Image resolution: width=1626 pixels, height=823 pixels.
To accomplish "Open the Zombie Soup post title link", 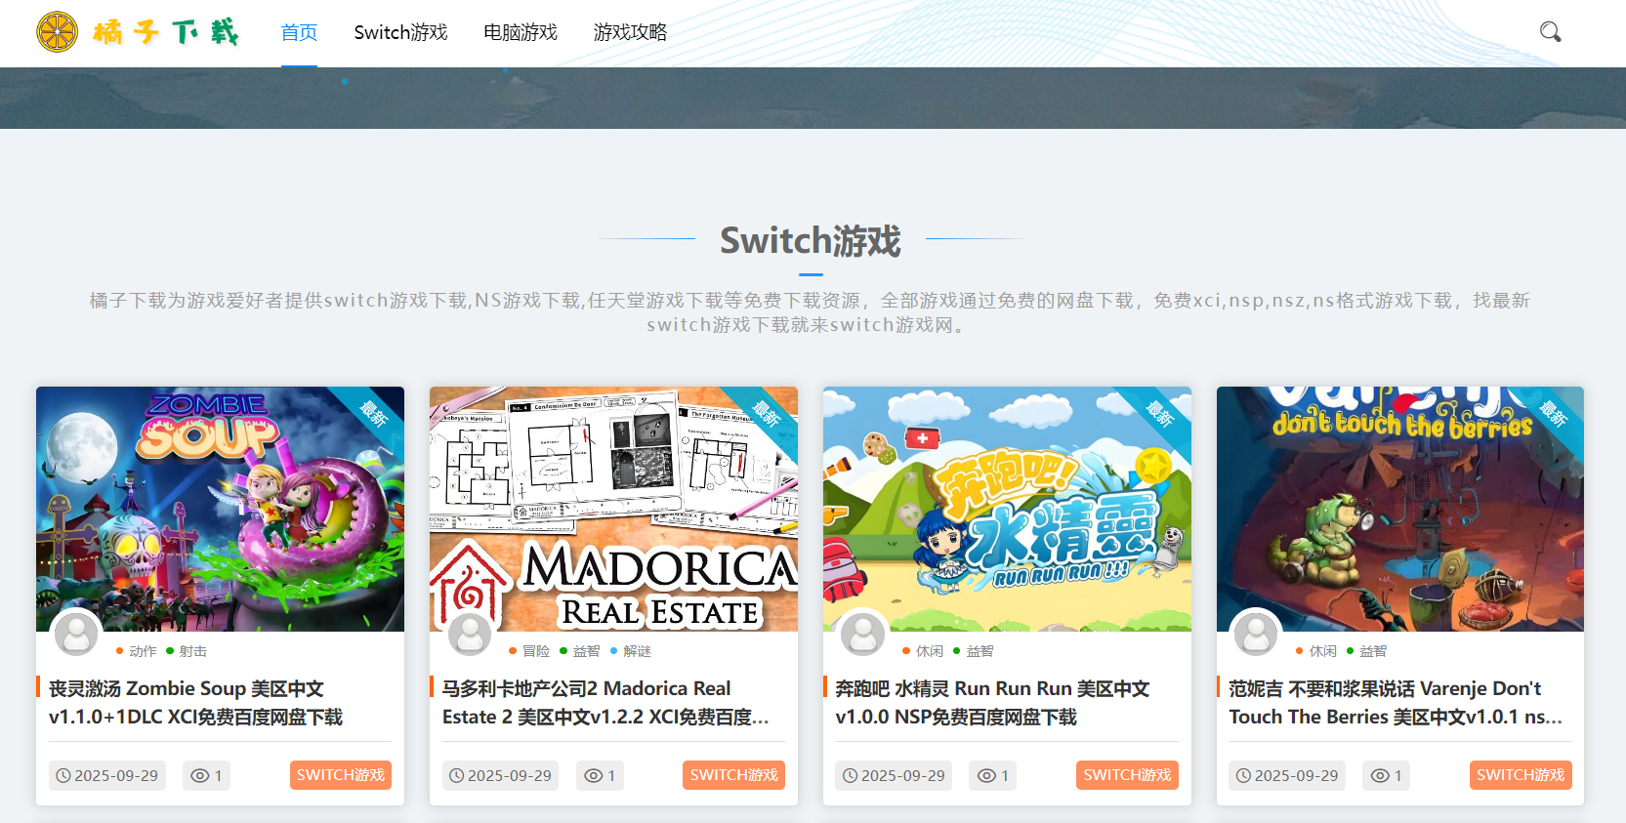I will (195, 703).
